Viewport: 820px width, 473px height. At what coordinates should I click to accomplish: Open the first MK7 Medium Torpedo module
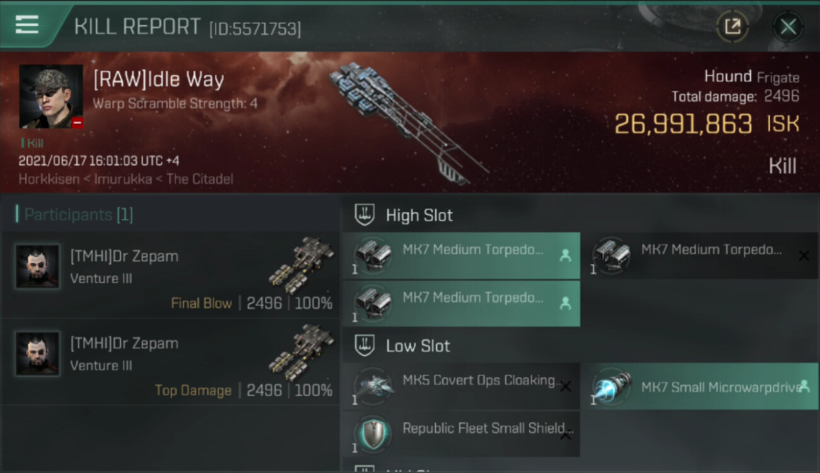point(461,255)
